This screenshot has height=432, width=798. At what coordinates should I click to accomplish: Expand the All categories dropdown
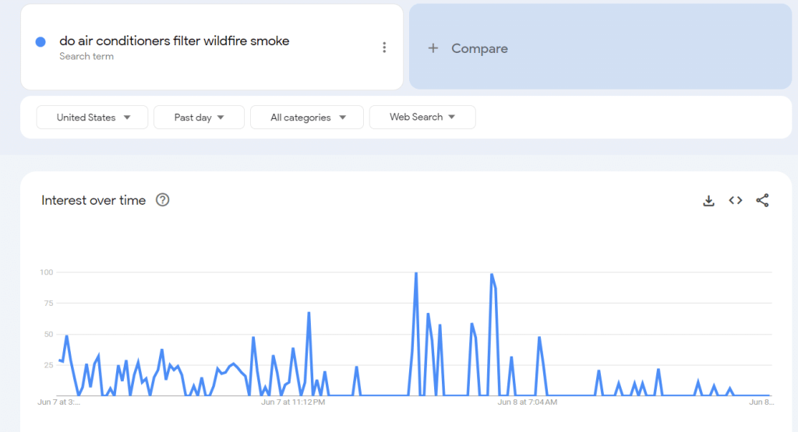[307, 118]
